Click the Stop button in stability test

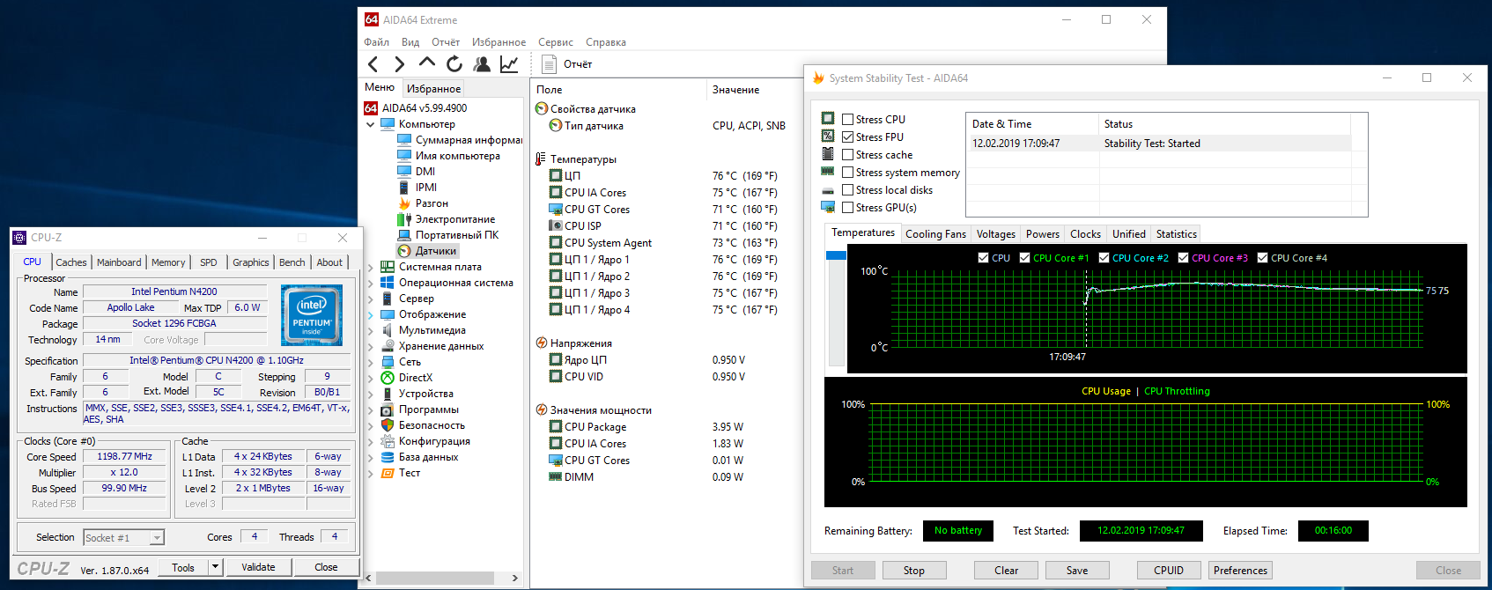(913, 571)
